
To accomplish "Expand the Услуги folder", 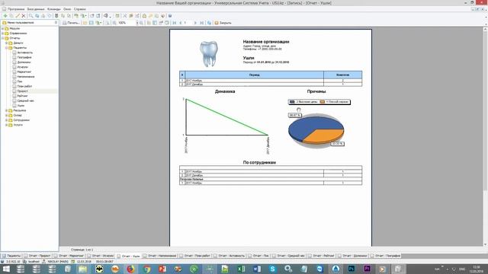I will [7, 125].
